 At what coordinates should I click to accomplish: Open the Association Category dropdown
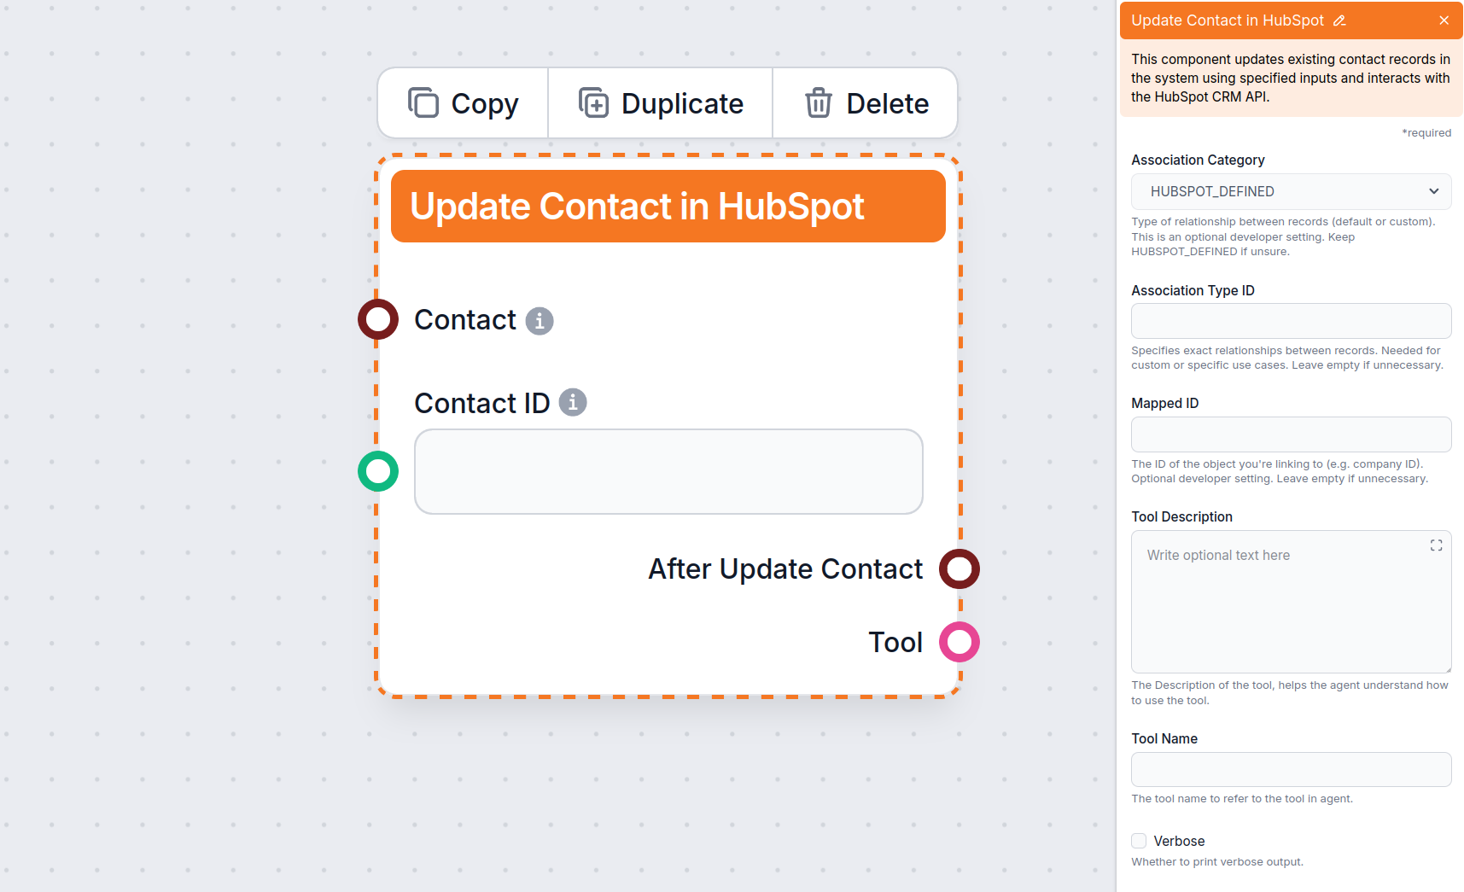coord(1433,191)
